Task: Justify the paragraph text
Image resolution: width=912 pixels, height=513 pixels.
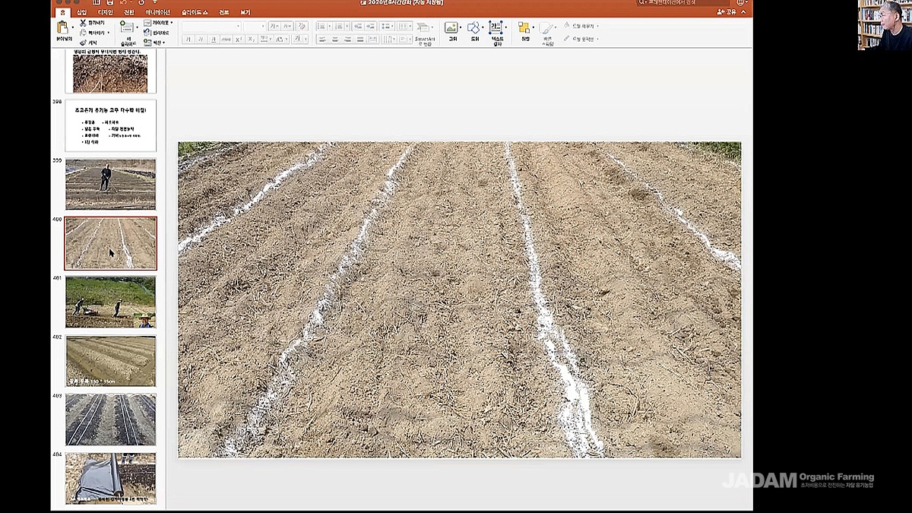Action: click(x=361, y=39)
